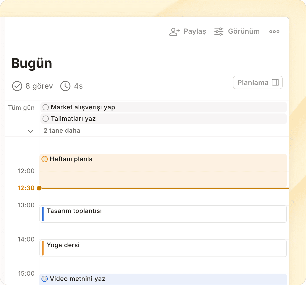The image size is (306, 285).
Task: Expand the Tüm gün section chevron
Action: (31, 131)
